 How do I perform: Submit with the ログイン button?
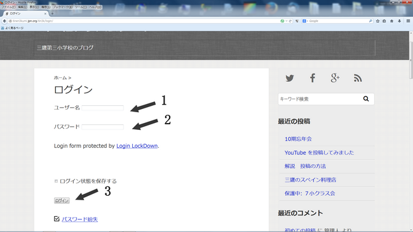(x=62, y=200)
